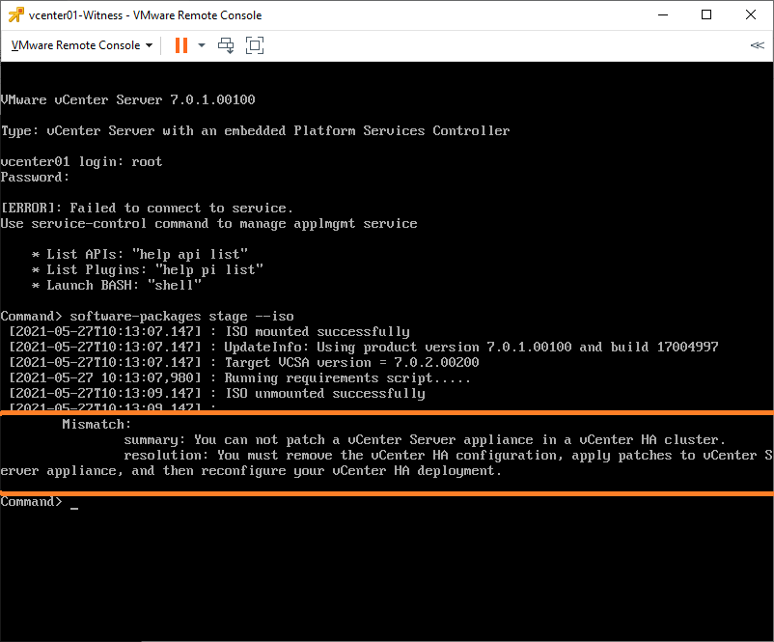Click the 'List Plugins: "help pi list"' line
This screenshot has width=774, height=642.
[x=147, y=269]
